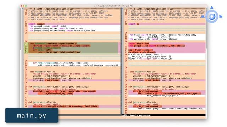
Task: Click the line 'from webapp2_extras import jinja2'
Action: [48, 26]
